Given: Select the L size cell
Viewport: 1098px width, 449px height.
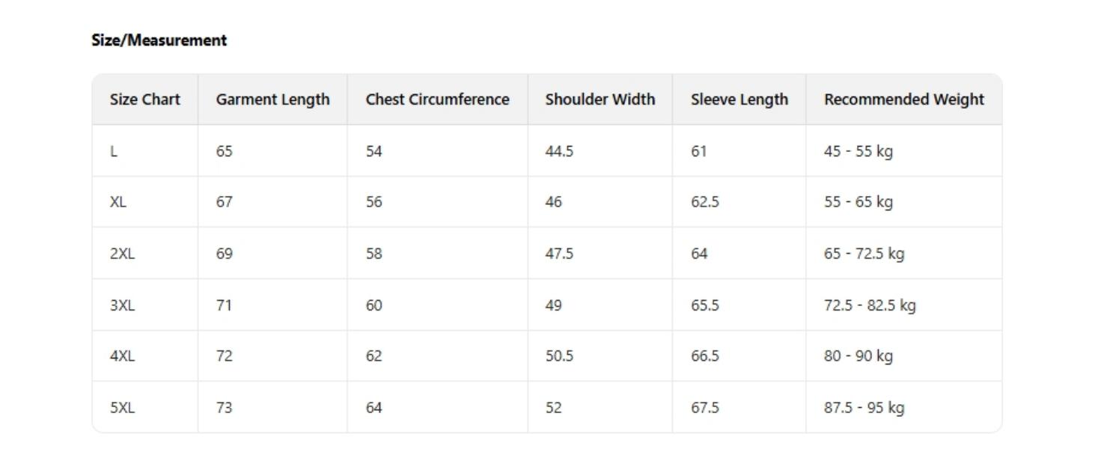Looking at the screenshot, I should tap(114, 151).
